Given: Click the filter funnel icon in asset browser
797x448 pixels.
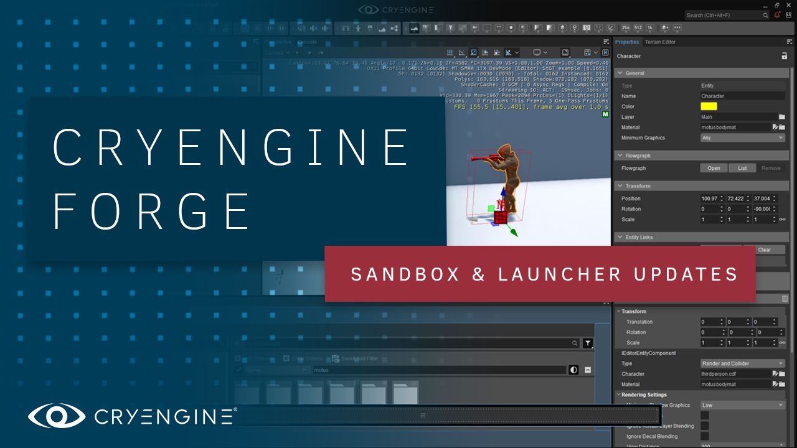Looking at the screenshot, I should pos(588,343).
